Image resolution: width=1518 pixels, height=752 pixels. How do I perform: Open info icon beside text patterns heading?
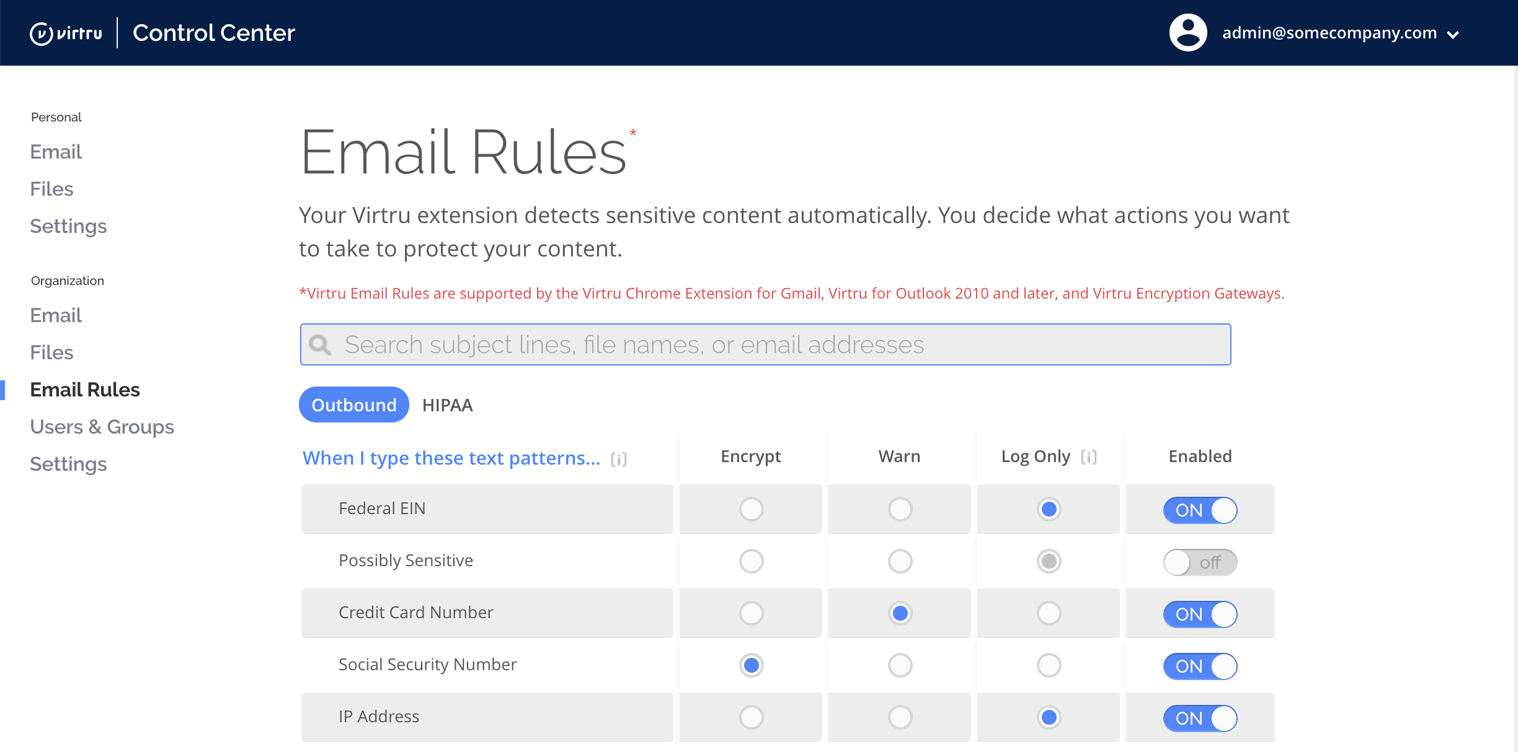tap(619, 459)
